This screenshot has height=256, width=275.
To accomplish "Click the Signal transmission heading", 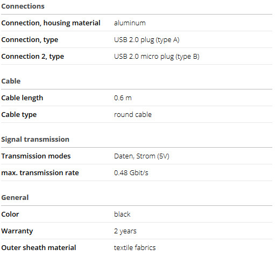I will tap(35, 140).
